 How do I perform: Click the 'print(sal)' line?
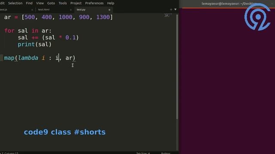click(x=34, y=44)
